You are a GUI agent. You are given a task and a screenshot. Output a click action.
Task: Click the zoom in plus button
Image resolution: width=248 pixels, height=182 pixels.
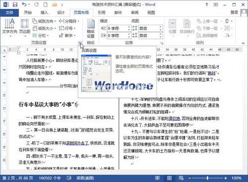pyautogui.click(x=225, y=178)
